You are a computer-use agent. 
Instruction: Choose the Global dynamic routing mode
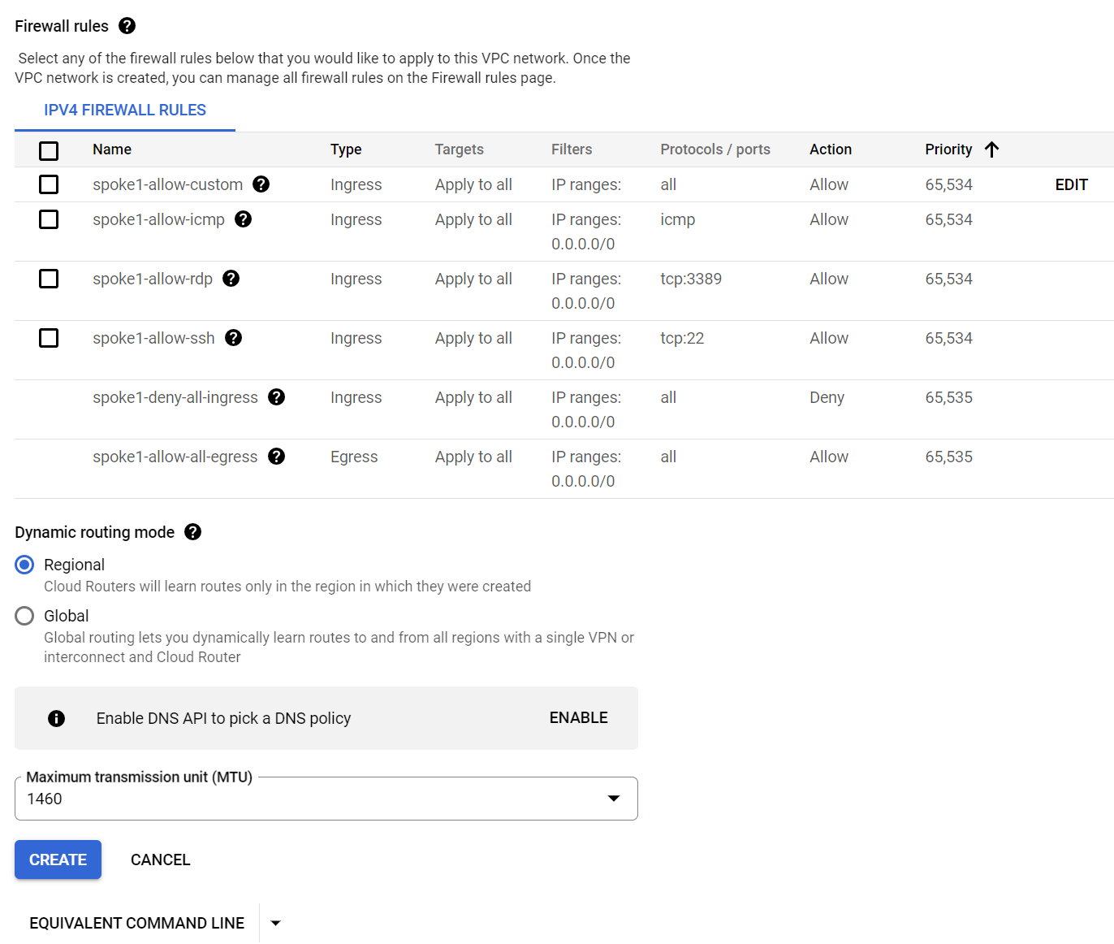pyautogui.click(x=24, y=616)
